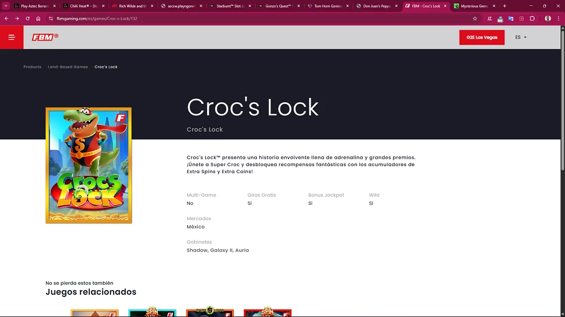Open the Extensions puzzle-piece icon
The height and width of the screenshot is (317, 565).
(x=532, y=18)
